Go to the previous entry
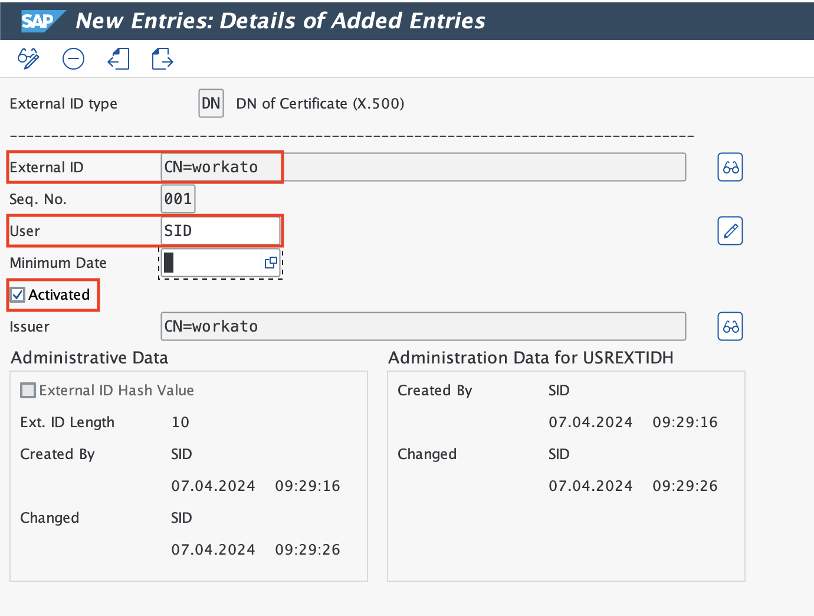The height and width of the screenshot is (616, 814). pyautogui.click(x=119, y=58)
